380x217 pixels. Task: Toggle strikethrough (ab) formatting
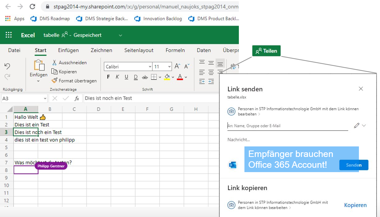[x=145, y=77]
